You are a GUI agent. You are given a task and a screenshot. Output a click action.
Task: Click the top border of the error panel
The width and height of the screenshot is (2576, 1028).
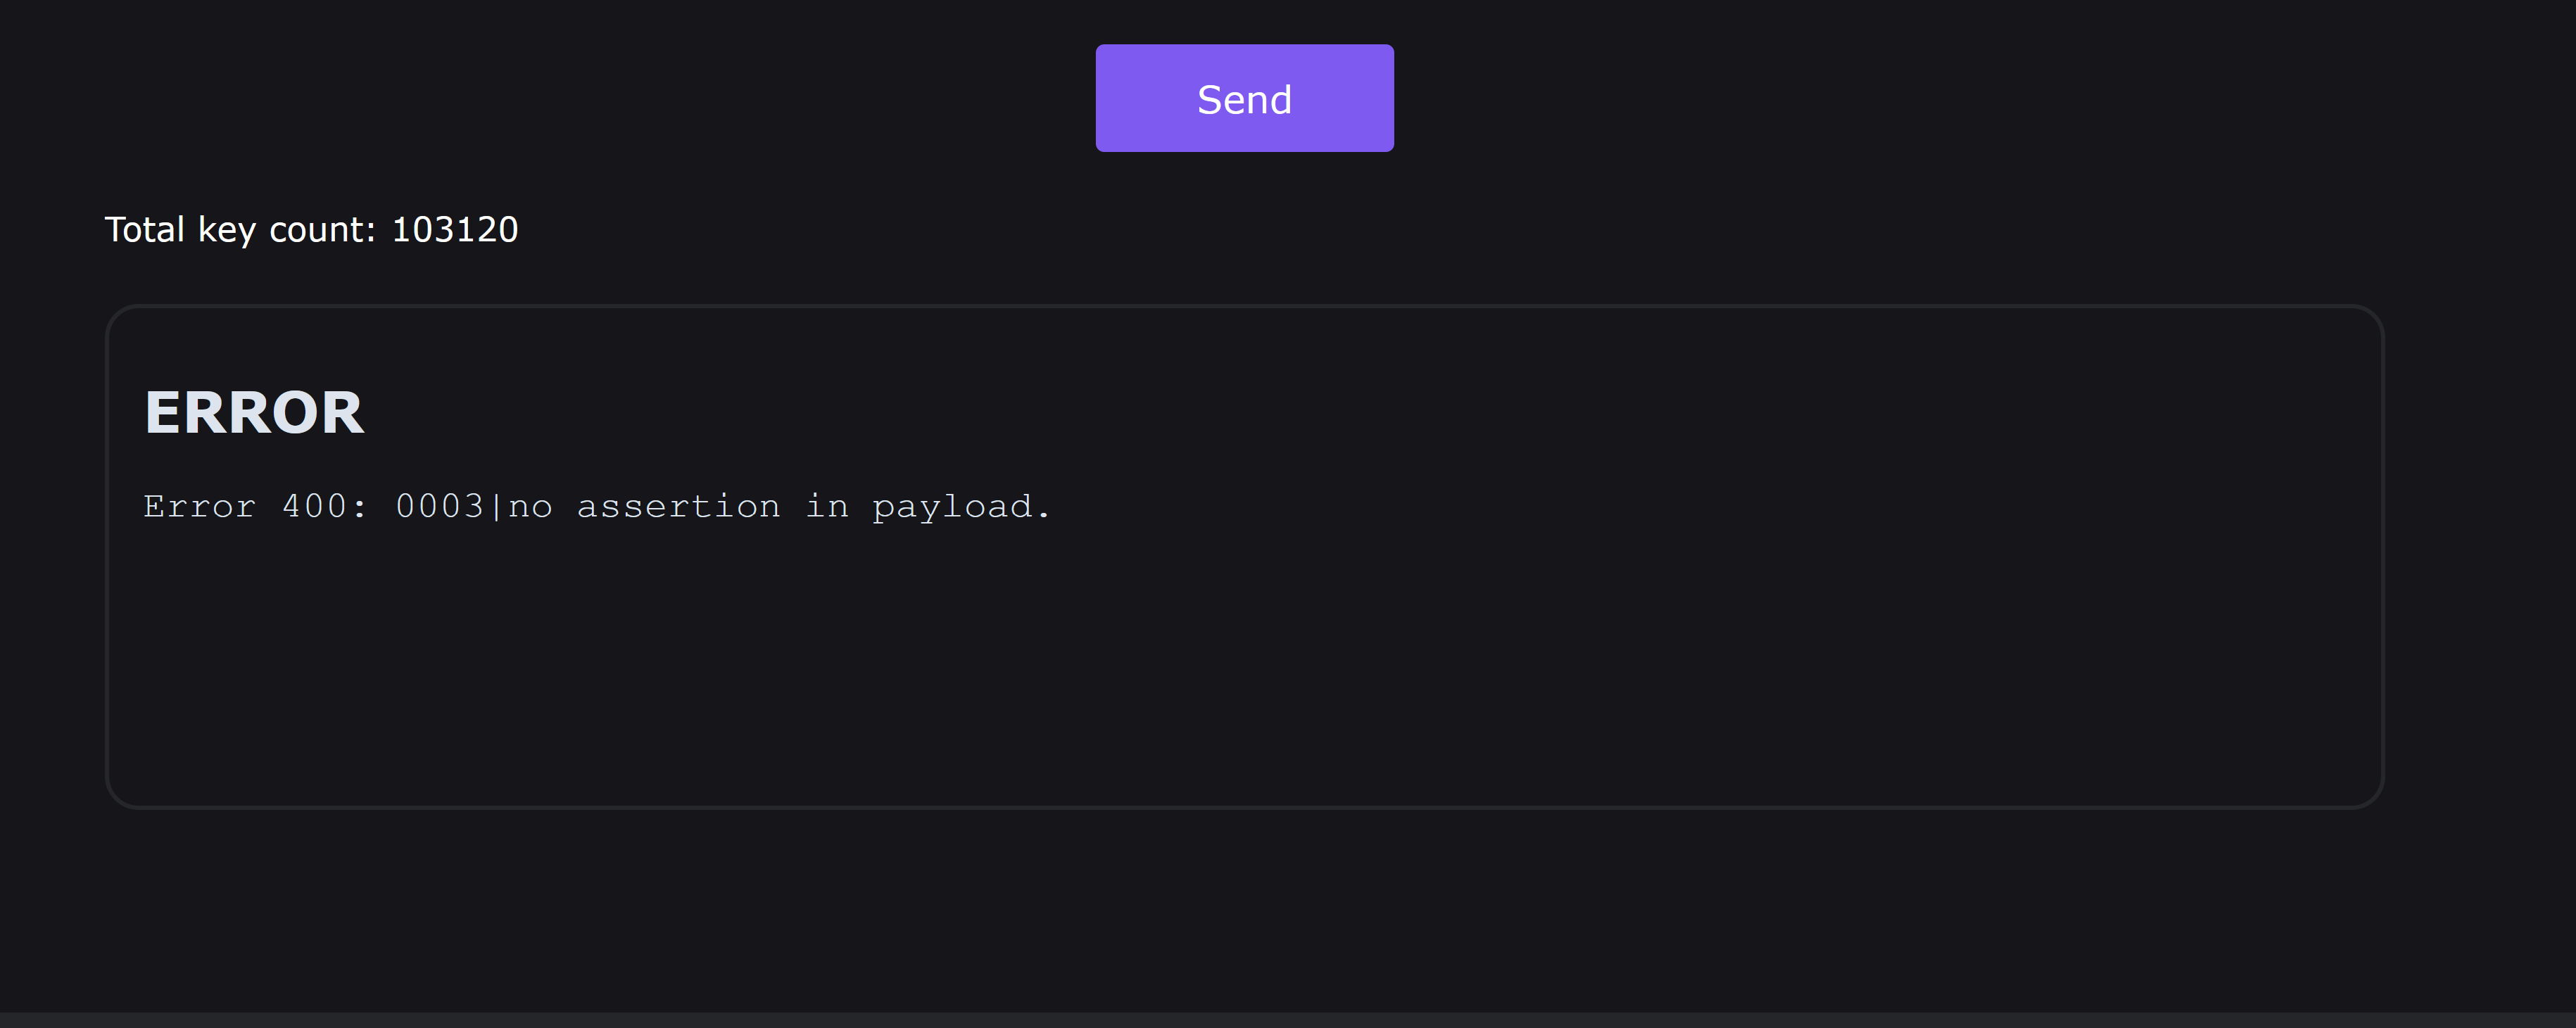point(1244,306)
